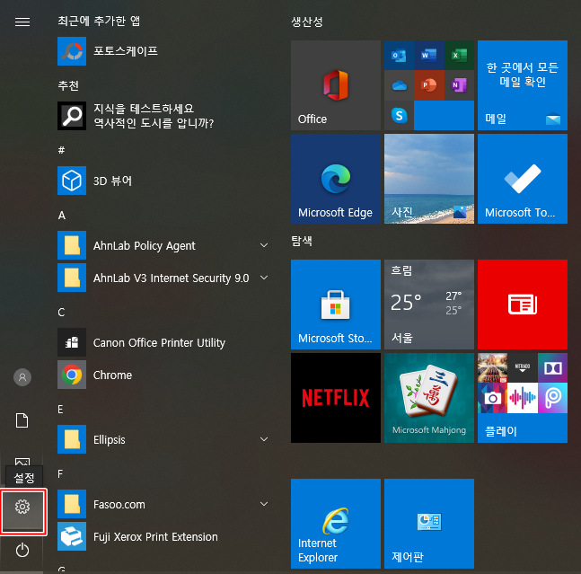Open the Microsoft Store tile

coord(336,305)
